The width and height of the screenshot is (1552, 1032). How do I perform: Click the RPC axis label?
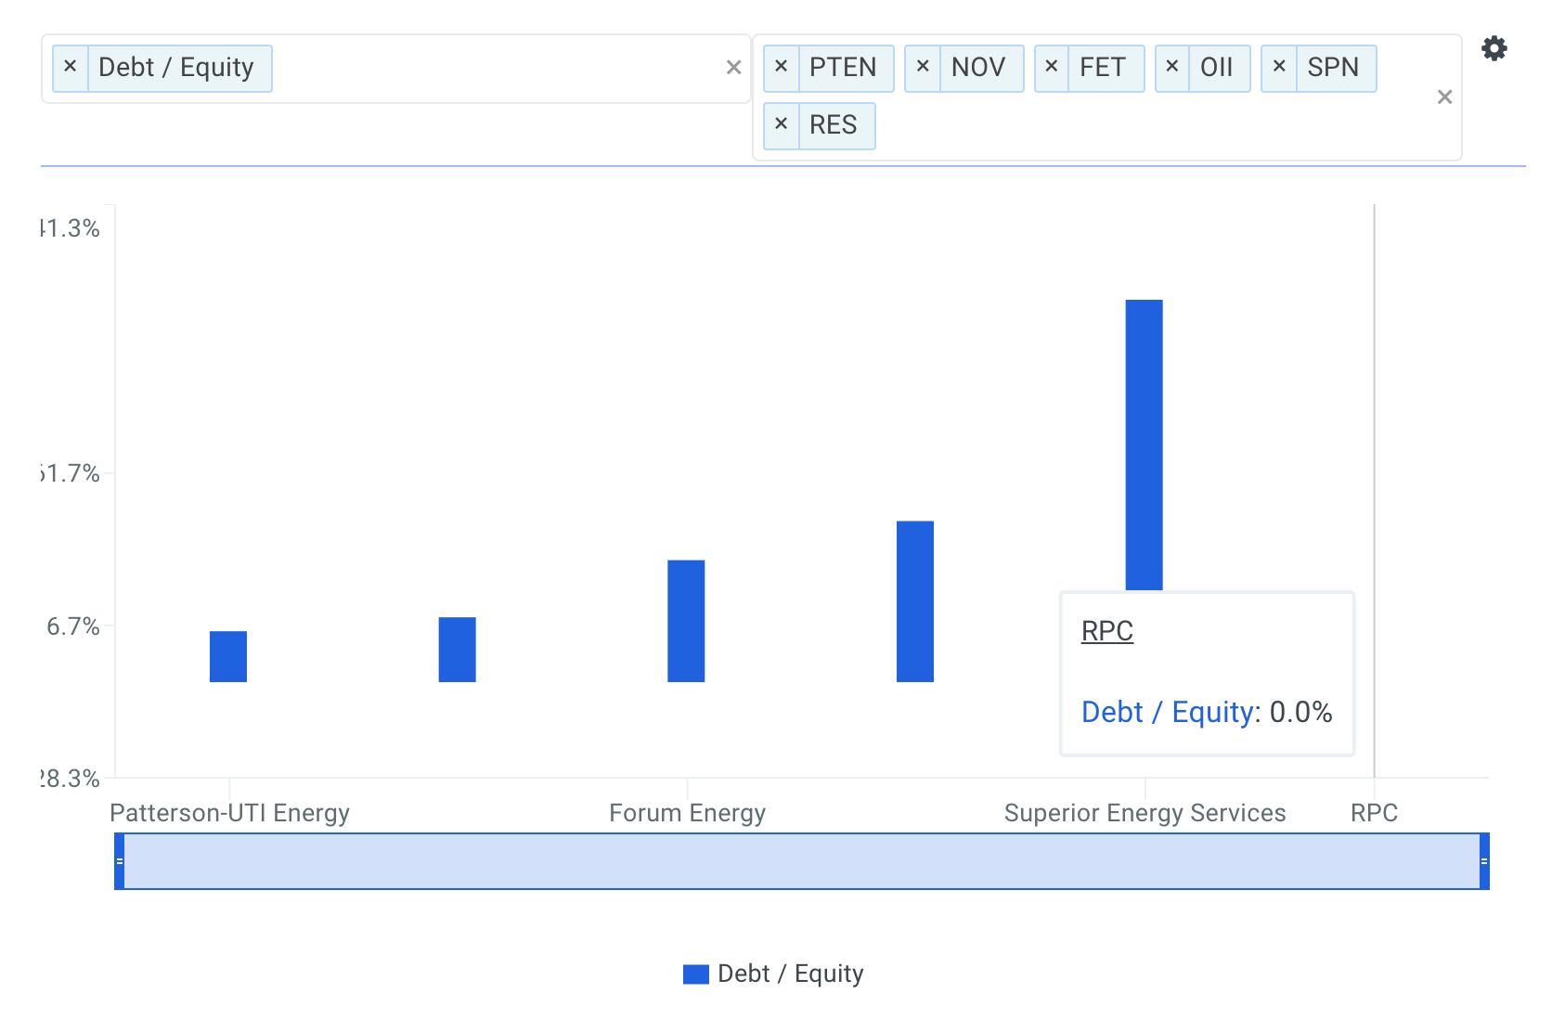(1374, 813)
